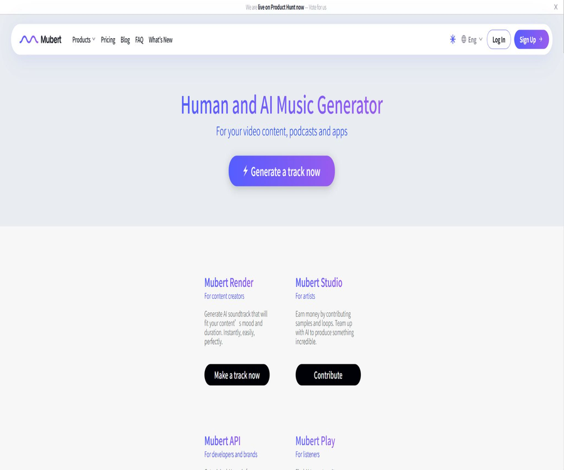Click the globe language icon
The width and height of the screenshot is (564, 470).
pos(464,39)
